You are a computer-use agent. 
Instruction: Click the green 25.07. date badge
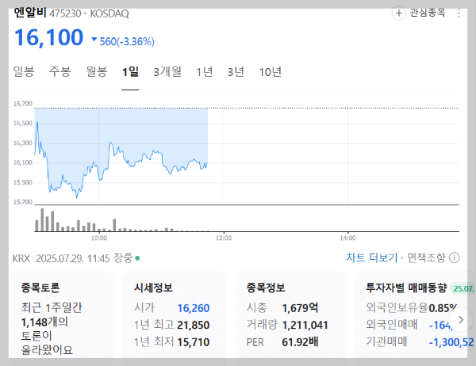coord(463,288)
